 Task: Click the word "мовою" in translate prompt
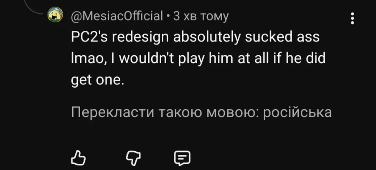227,112
